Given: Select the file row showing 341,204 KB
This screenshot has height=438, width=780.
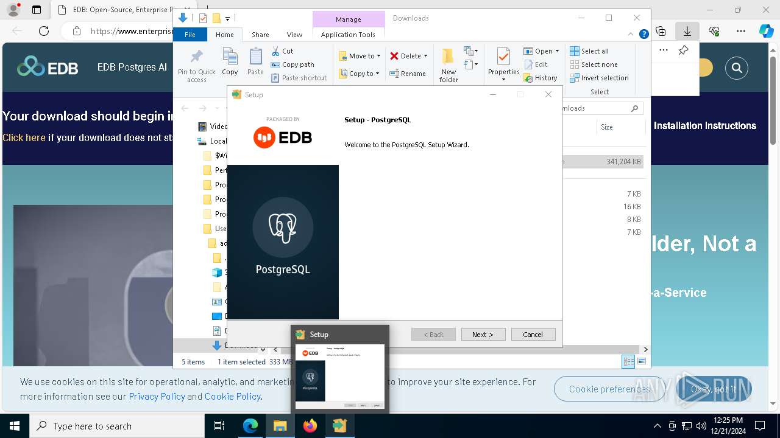Looking at the screenshot, I should coord(603,162).
